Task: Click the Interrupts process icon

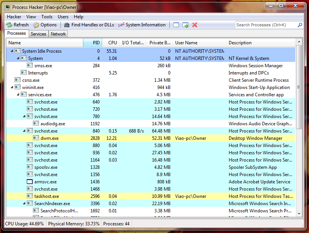Action: [x=24, y=73]
